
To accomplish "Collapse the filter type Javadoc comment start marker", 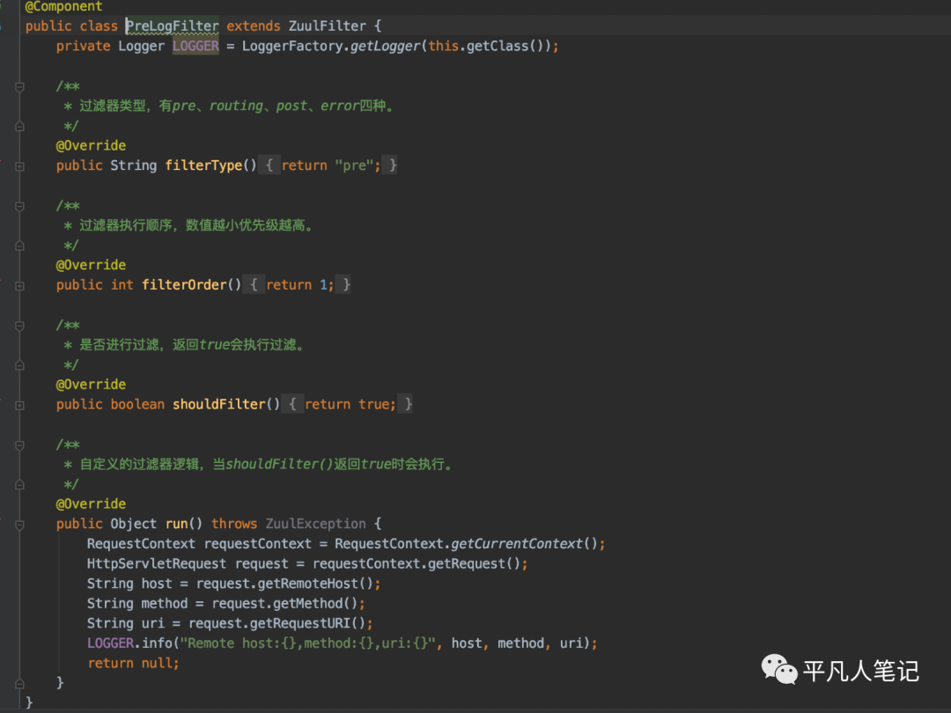I will (19, 86).
